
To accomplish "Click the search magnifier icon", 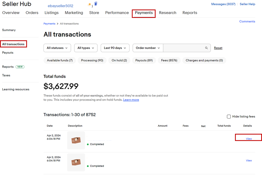I will pos(206,48).
